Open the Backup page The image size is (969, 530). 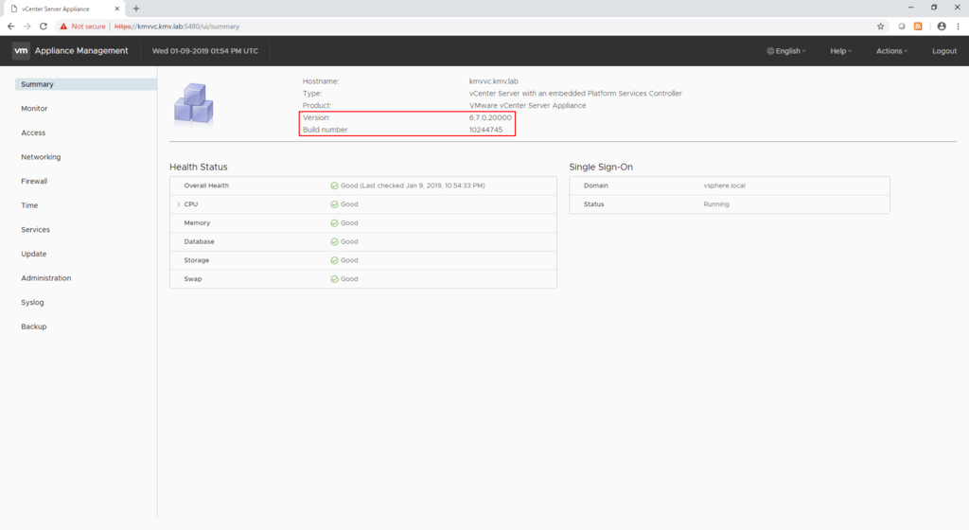33,327
